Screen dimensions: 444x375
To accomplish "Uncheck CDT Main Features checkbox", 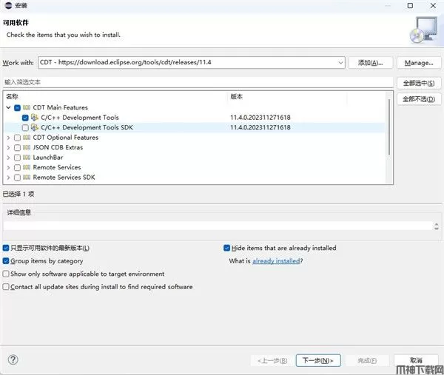I will point(17,108).
